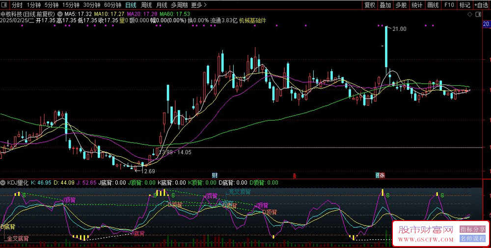Open the 多股 multi-stock view
Image resolution: width=491 pixels, height=248 pixels.
click(401, 5)
